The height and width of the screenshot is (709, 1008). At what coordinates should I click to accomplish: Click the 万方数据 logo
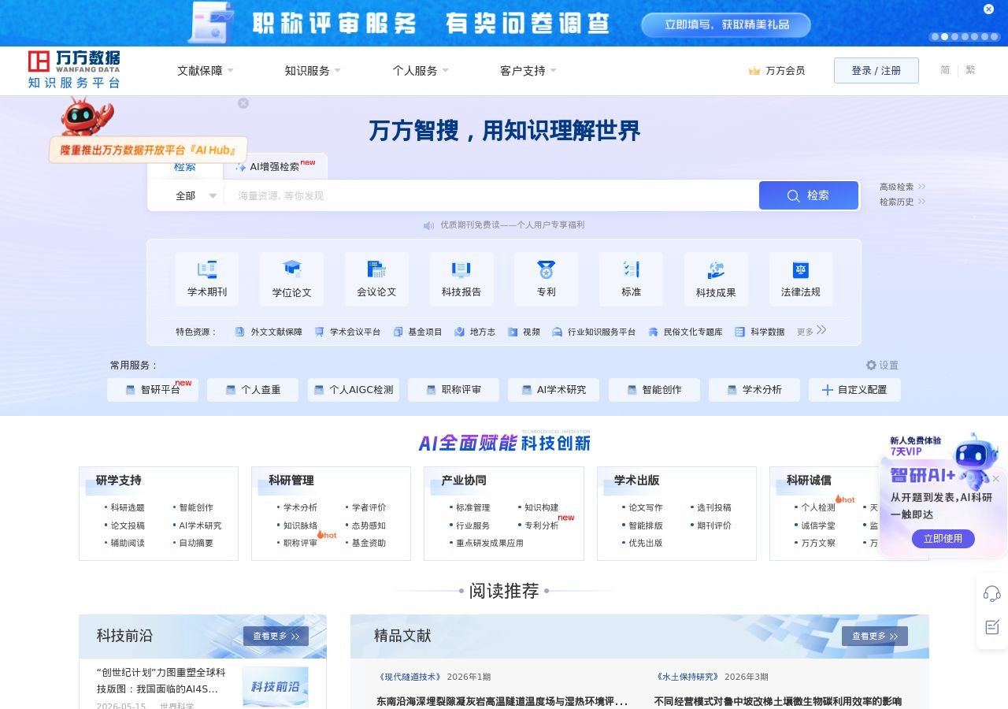[74, 69]
